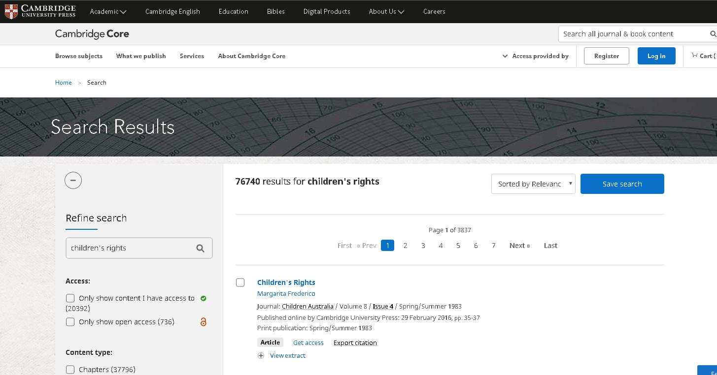
Task: Tick 'Only show content I have access to'
Action: (x=70, y=298)
